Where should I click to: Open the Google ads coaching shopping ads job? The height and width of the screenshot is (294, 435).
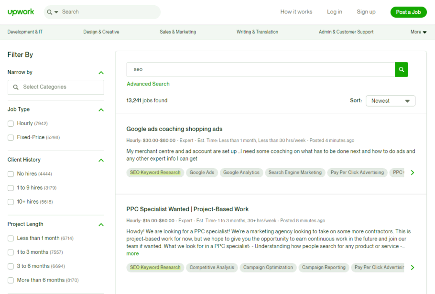(x=174, y=129)
